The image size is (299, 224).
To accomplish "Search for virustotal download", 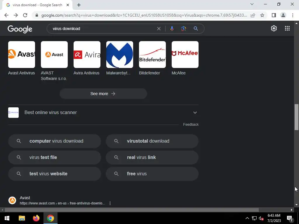I will click(x=152, y=141).
